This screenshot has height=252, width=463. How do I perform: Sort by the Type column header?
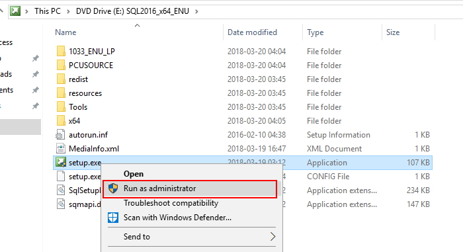(315, 32)
